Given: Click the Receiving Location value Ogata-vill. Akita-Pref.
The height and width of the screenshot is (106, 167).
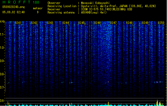Looking at the screenshot, I should click(x=100, y=6).
